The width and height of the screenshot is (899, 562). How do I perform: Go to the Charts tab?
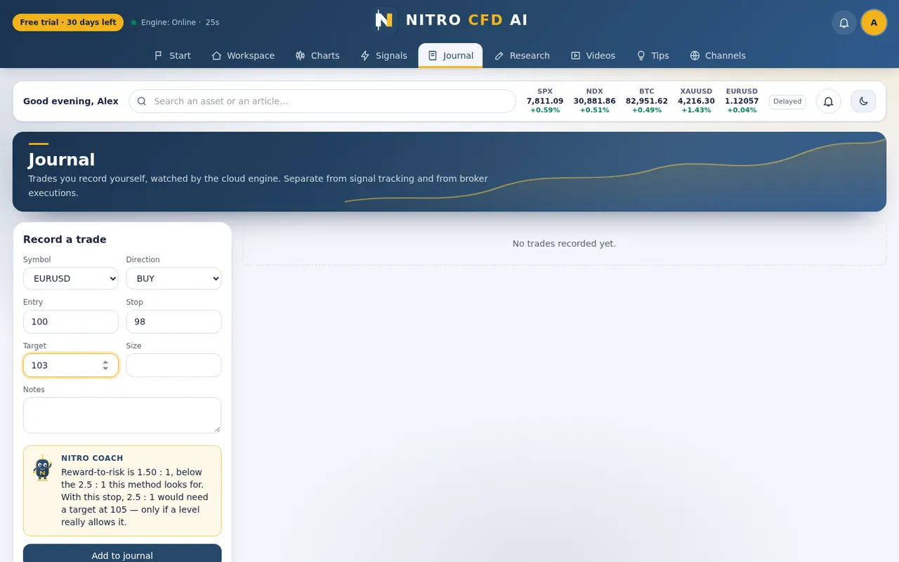317,55
